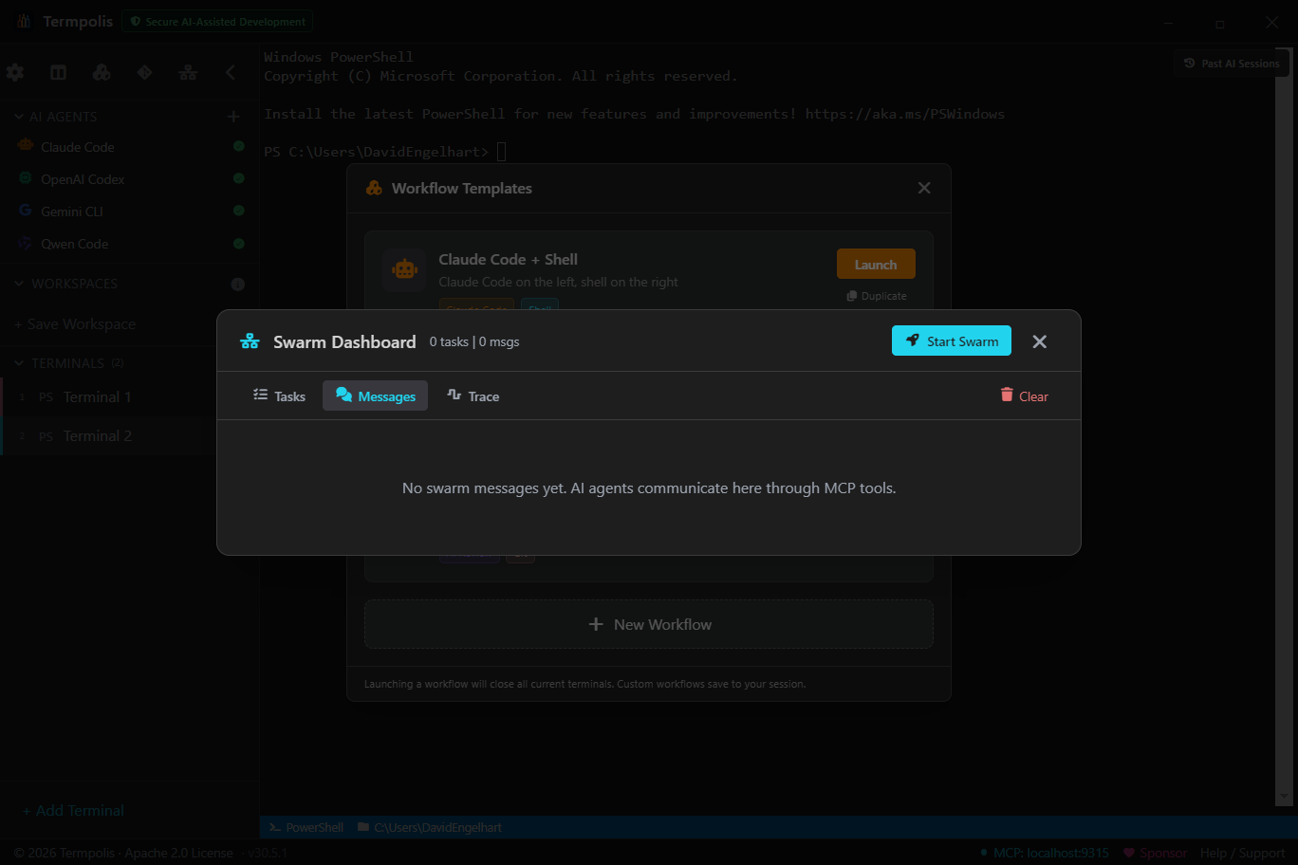
Task: Close the Workflow Templates dialog
Action: [x=924, y=188]
